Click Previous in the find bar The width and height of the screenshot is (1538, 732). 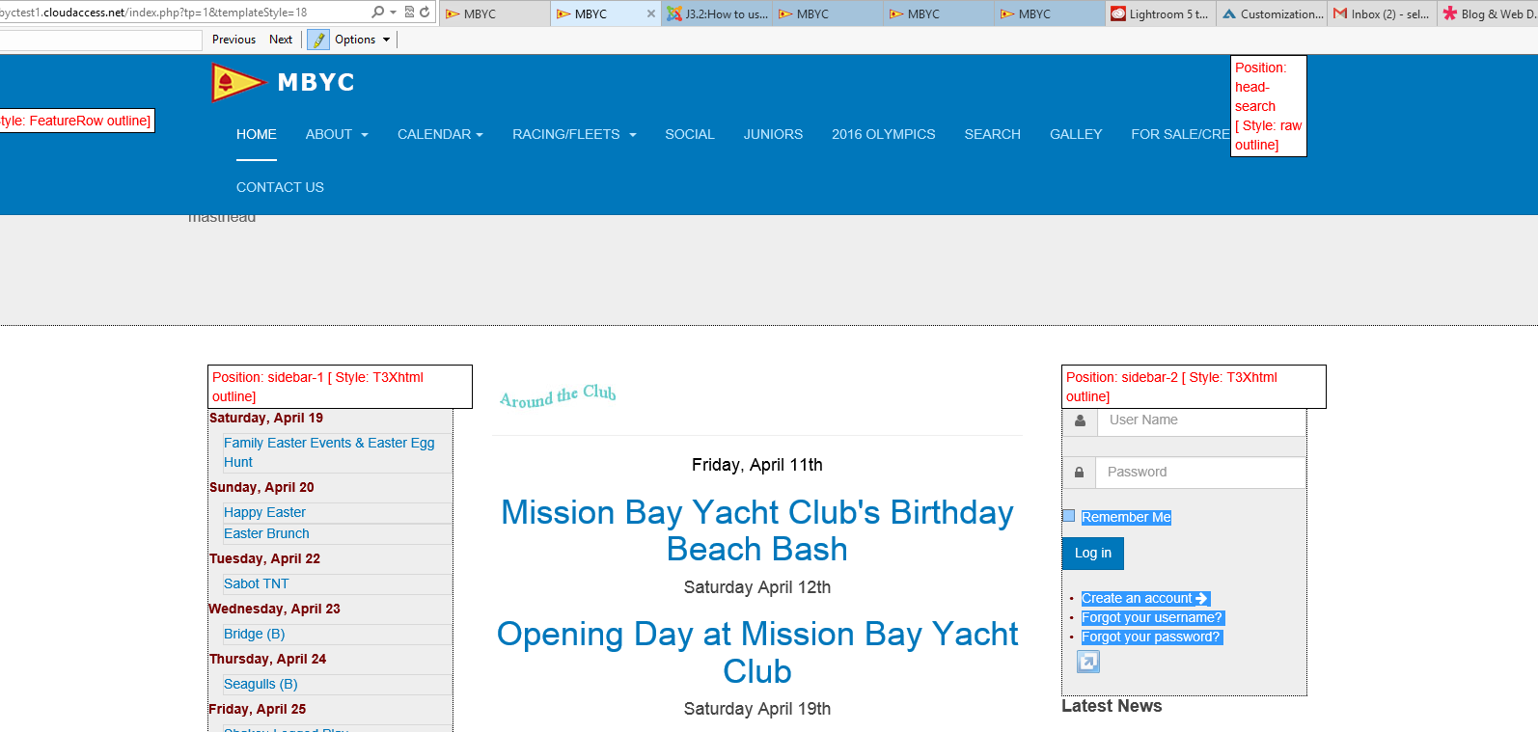coord(233,40)
